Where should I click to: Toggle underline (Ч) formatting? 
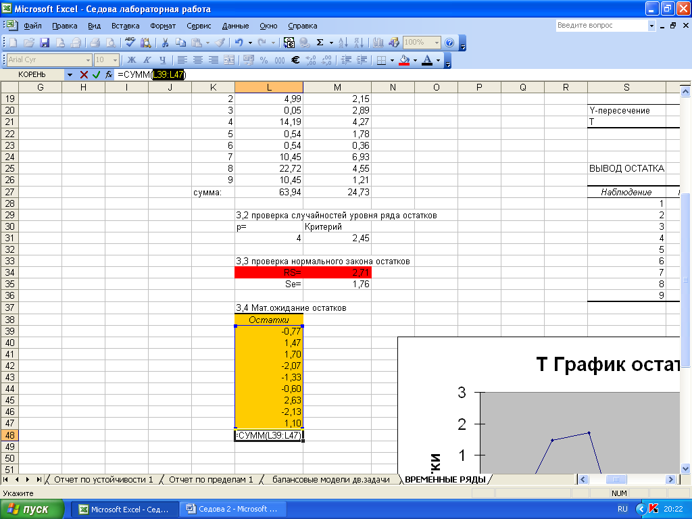click(162, 60)
